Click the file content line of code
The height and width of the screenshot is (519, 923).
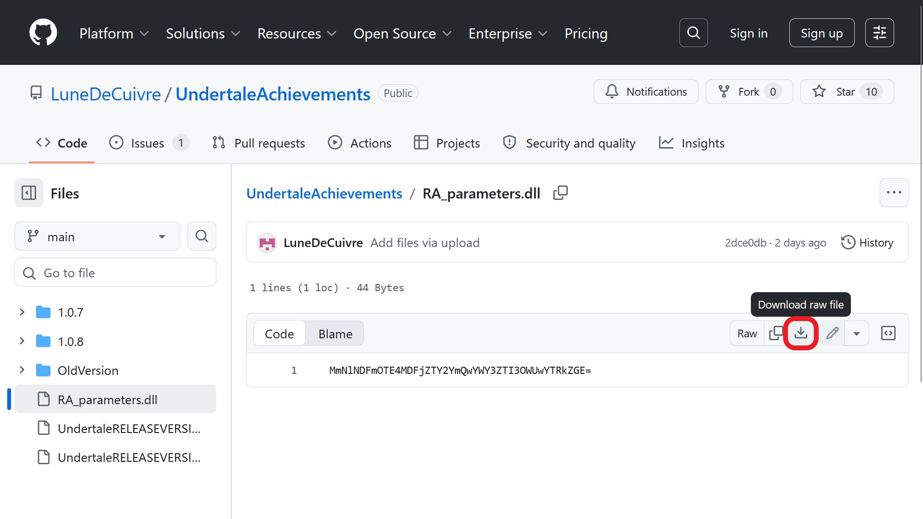460,370
